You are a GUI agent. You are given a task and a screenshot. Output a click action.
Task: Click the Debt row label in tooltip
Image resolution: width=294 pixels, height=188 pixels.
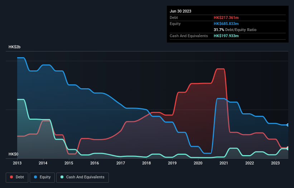(x=174, y=18)
